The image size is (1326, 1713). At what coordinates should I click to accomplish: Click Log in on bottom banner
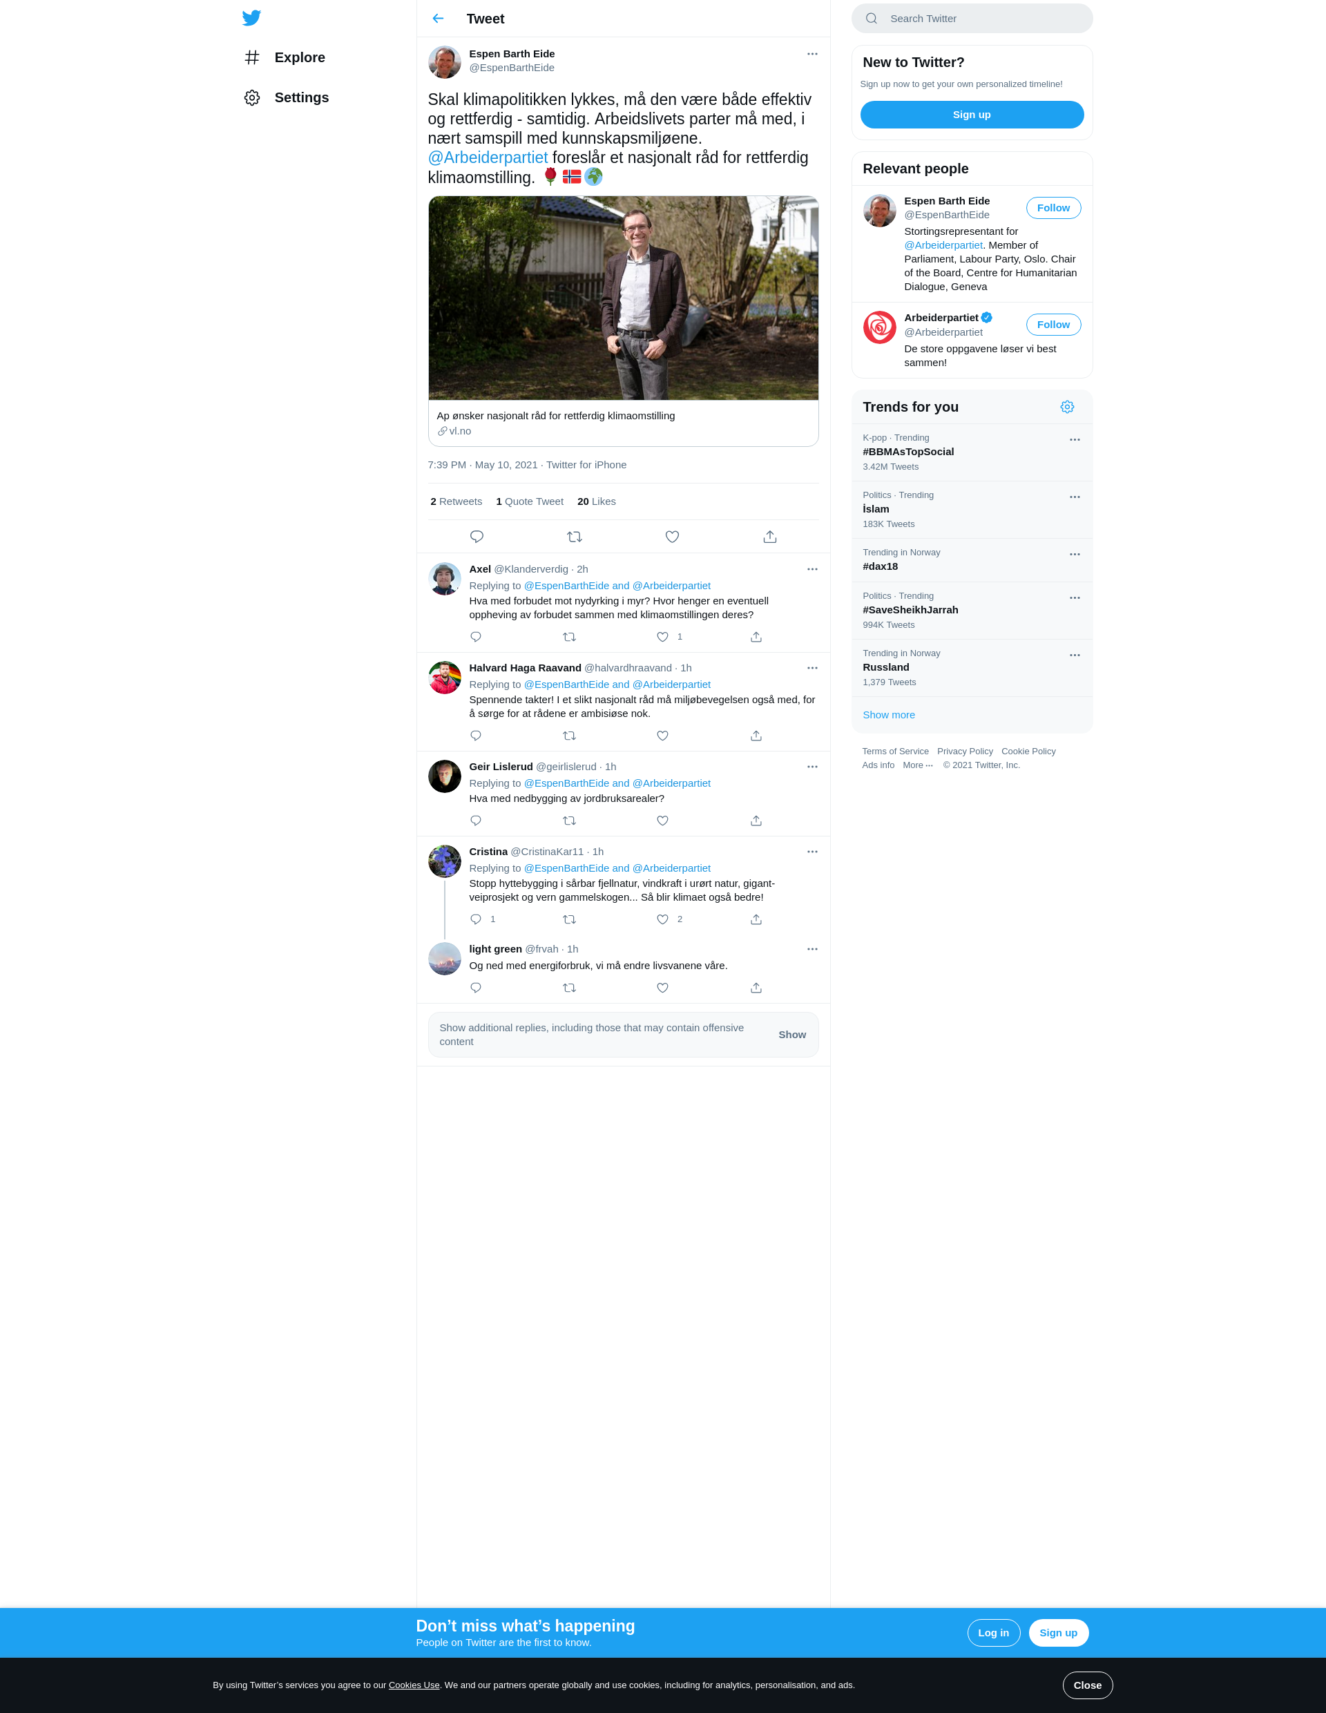(x=994, y=1632)
